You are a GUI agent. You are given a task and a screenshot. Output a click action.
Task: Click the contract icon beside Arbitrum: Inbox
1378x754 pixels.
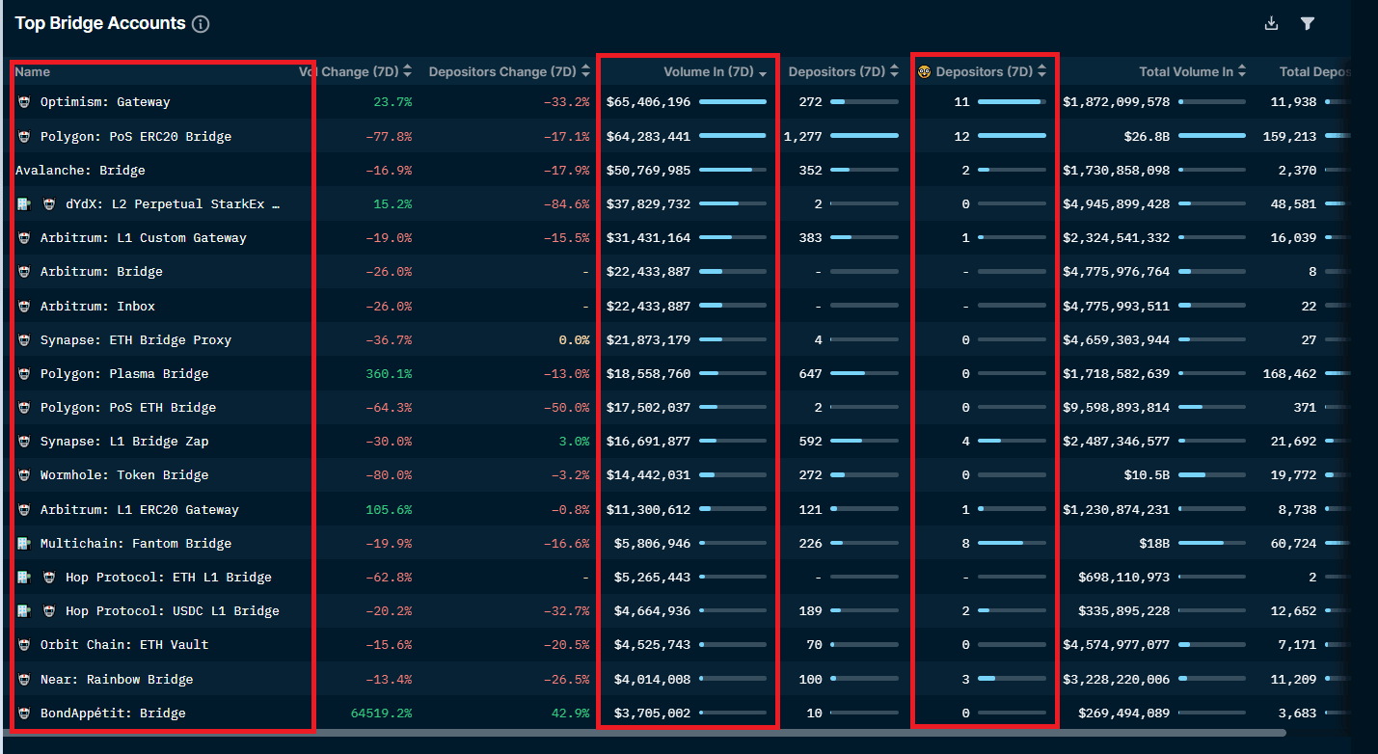[x=24, y=307]
